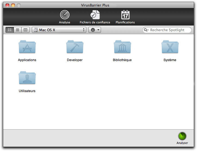Open the Mac OS X volume dropdown

coord(59,30)
